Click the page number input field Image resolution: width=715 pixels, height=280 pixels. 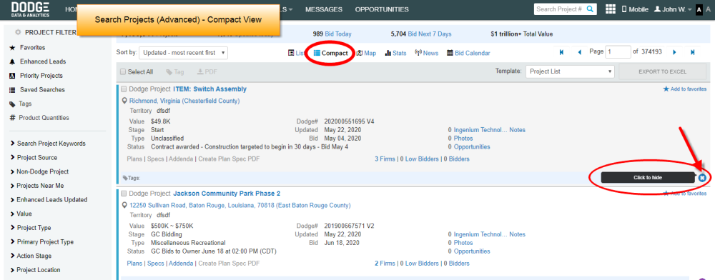click(618, 52)
